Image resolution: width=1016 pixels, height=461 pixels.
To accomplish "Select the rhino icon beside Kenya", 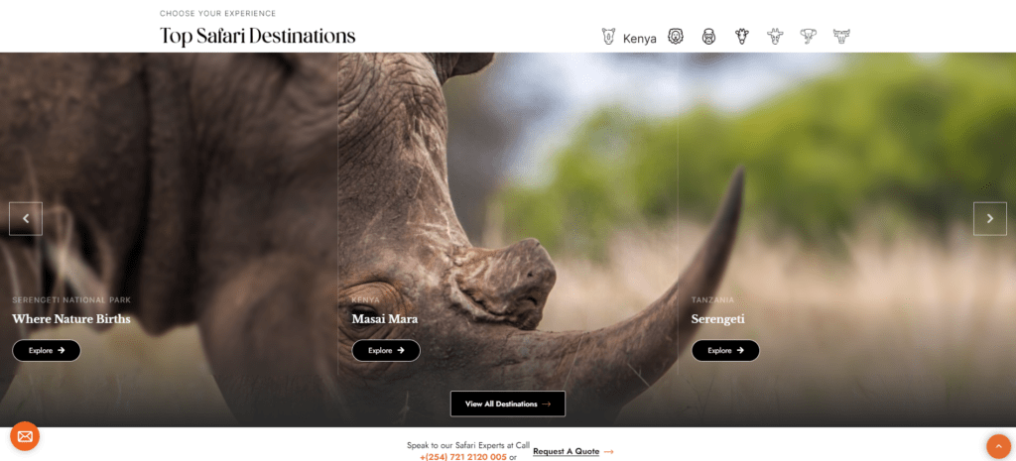I will [608, 37].
